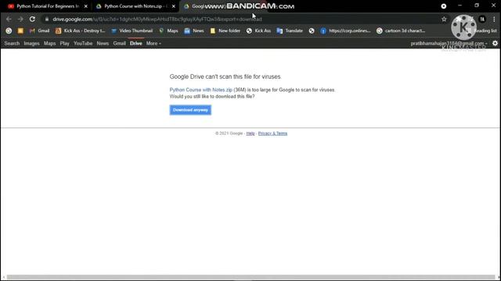
Task: Go forward using the browser forward arrow
Action: 20,19
